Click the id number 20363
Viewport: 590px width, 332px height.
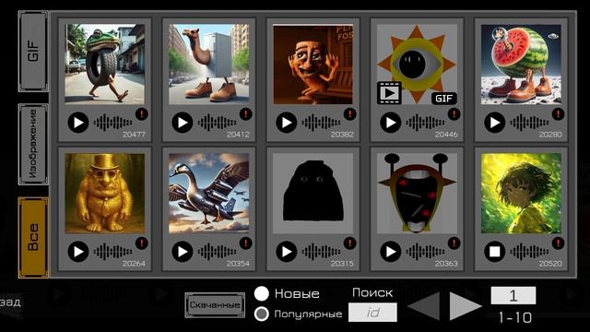coord(446,264)
